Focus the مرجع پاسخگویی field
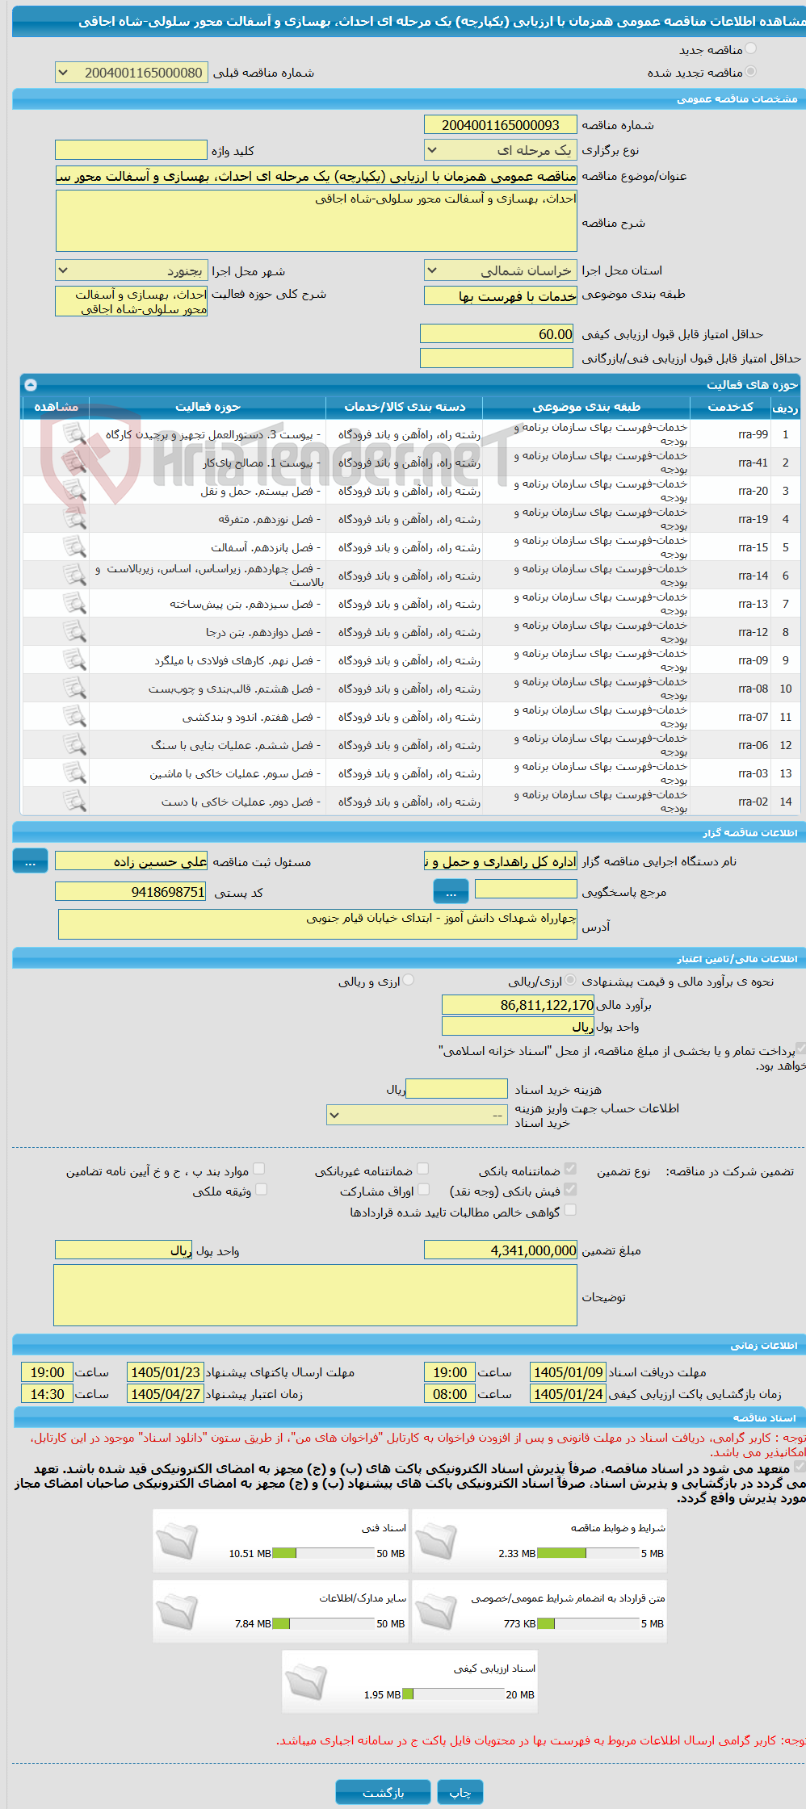 coord(526,890)
